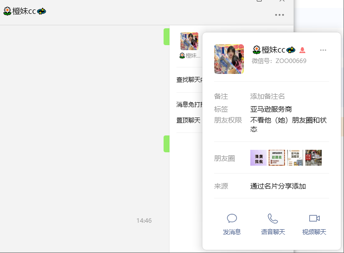Click the red gender icon beside contact name
This screenshot has height=253, width=344.
point(302,50)
